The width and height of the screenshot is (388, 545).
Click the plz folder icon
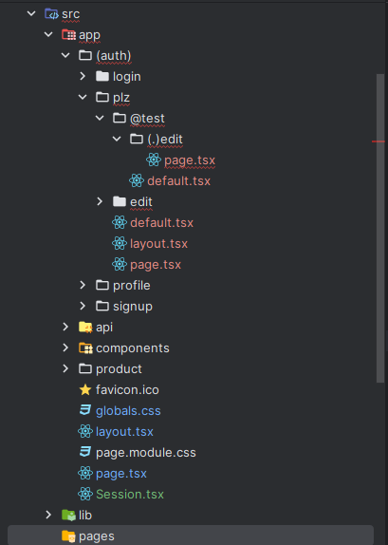click(x=102, y=97)
